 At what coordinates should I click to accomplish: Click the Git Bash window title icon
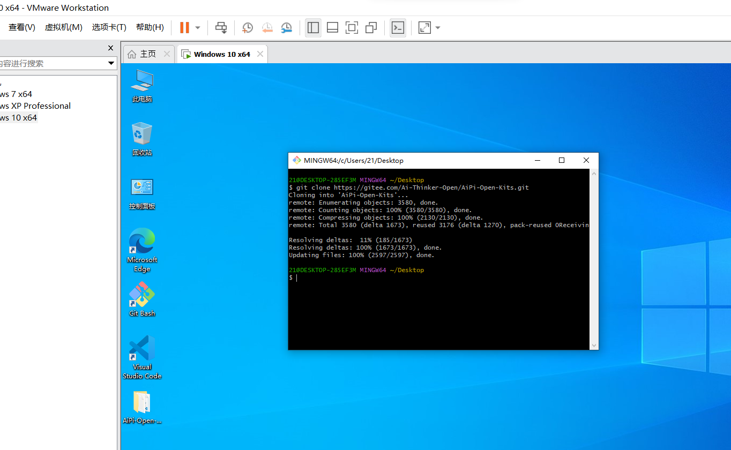(296, 160)
